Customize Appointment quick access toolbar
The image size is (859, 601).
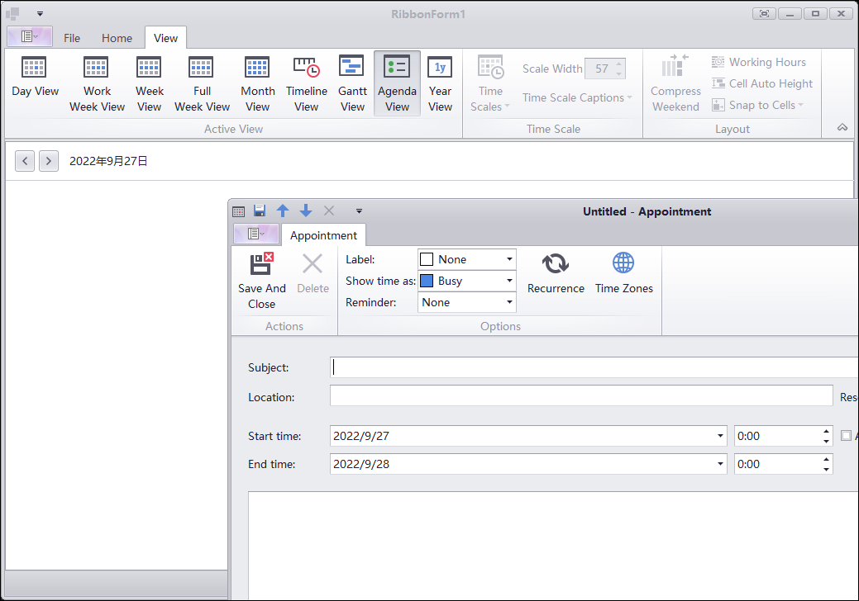(x=359, y=211)
